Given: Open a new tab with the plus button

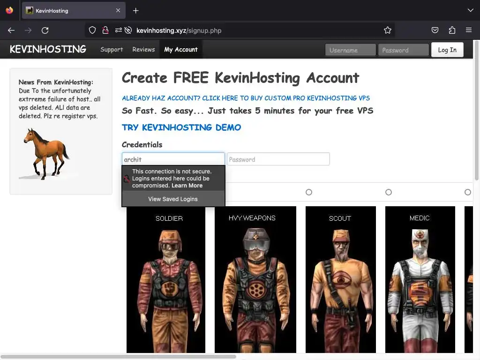Looking at the screenshot, I should point(135,11).
